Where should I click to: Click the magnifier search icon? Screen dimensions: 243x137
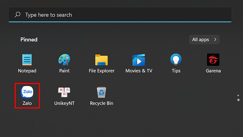18,15
